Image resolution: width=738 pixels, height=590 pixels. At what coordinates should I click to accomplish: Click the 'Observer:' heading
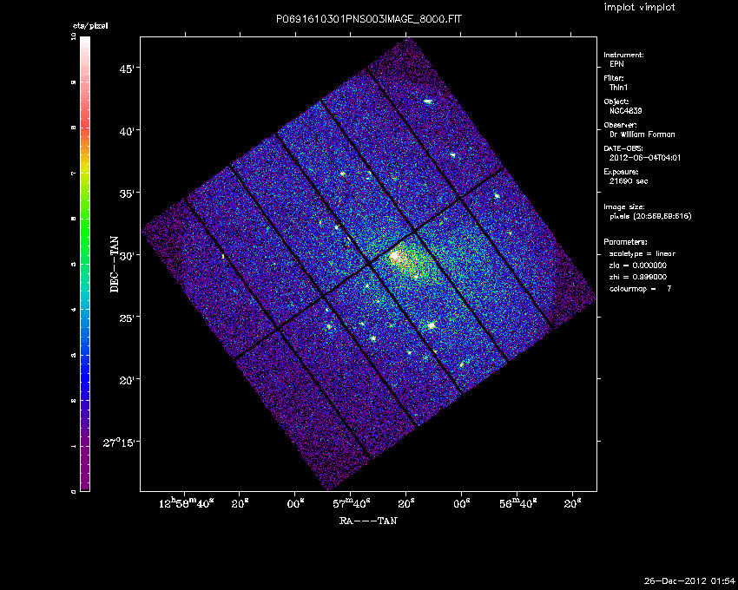pyautogui.click(x=620, y=125)
